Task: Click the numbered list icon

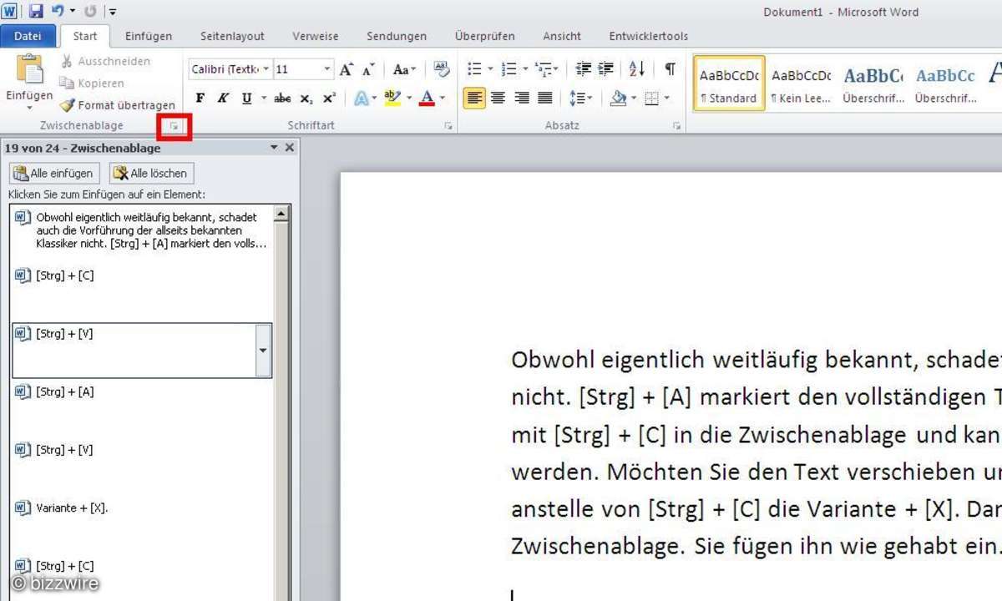Action: [509, 69]
